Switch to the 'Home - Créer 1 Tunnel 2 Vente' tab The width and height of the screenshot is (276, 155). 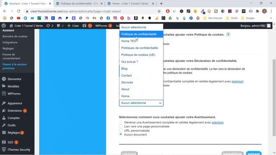click(130, 3)
